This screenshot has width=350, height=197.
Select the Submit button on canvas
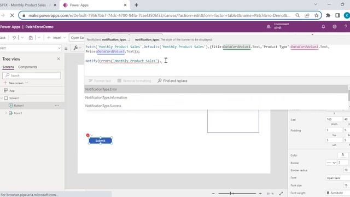[100, 141]
